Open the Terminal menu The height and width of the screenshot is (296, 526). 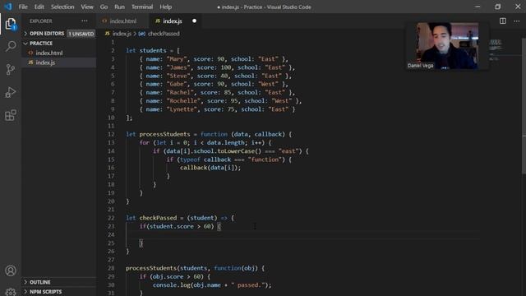pyautogui.click(x=142, y=7)
